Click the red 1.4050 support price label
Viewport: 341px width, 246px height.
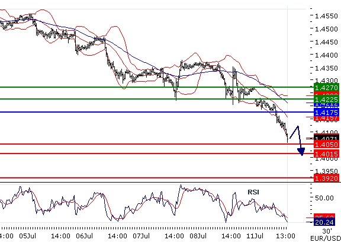326,144
